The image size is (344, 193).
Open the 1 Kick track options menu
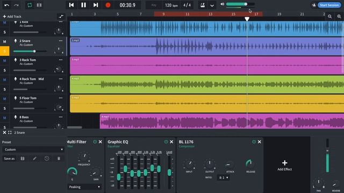pyautogui.click(x=61, y=22)
